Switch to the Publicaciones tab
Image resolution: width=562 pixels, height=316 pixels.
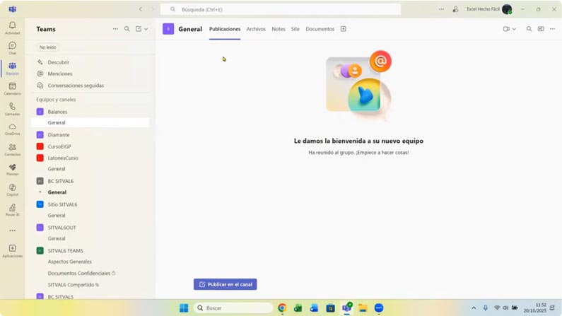pyautogui.click(x=225, y=29)
